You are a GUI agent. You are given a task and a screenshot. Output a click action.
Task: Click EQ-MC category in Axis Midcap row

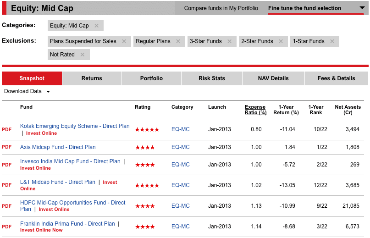[181, 147]
